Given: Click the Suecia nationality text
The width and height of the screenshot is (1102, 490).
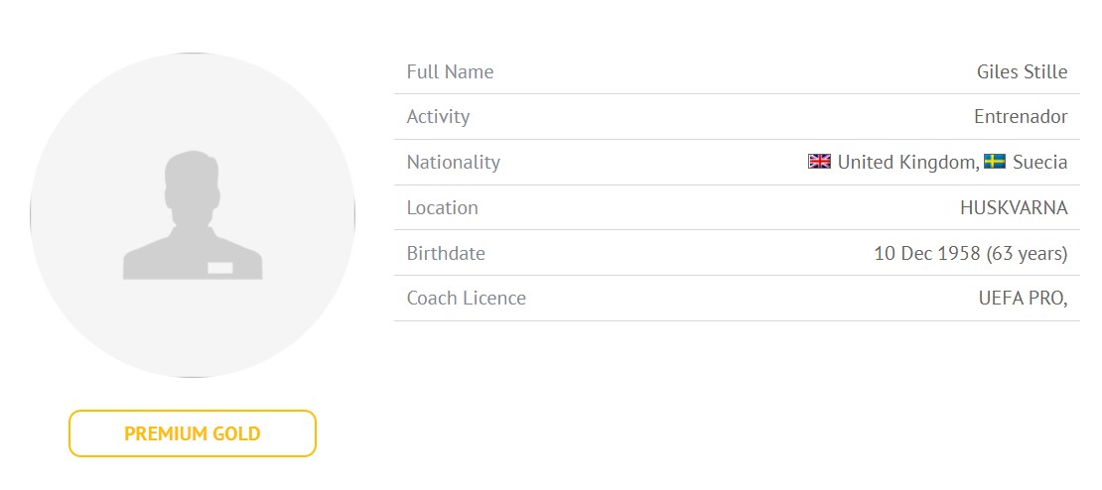Looking at the screenshot, I should [1040, 163].
